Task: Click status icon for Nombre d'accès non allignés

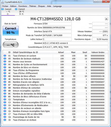Action: tap(5, 82)
